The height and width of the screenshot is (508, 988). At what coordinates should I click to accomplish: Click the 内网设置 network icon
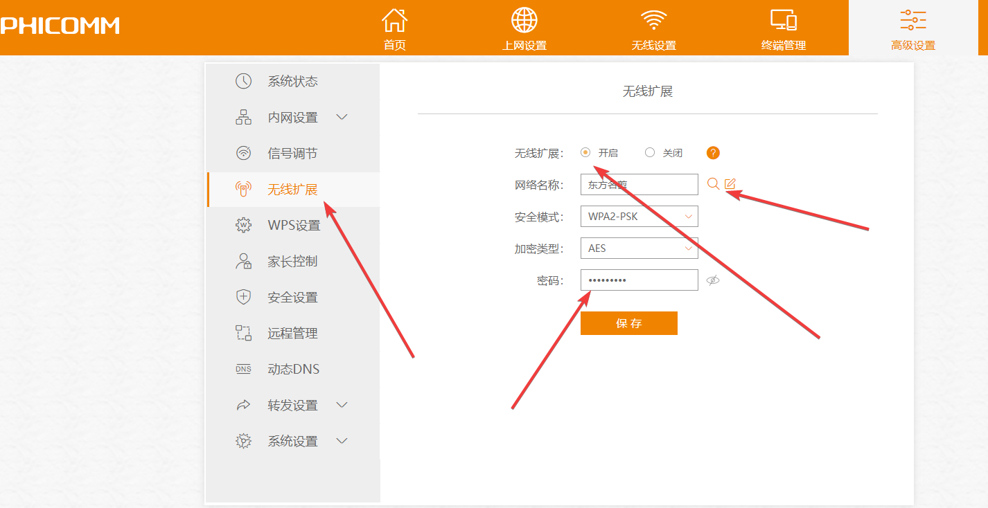[x=243, y=118]
